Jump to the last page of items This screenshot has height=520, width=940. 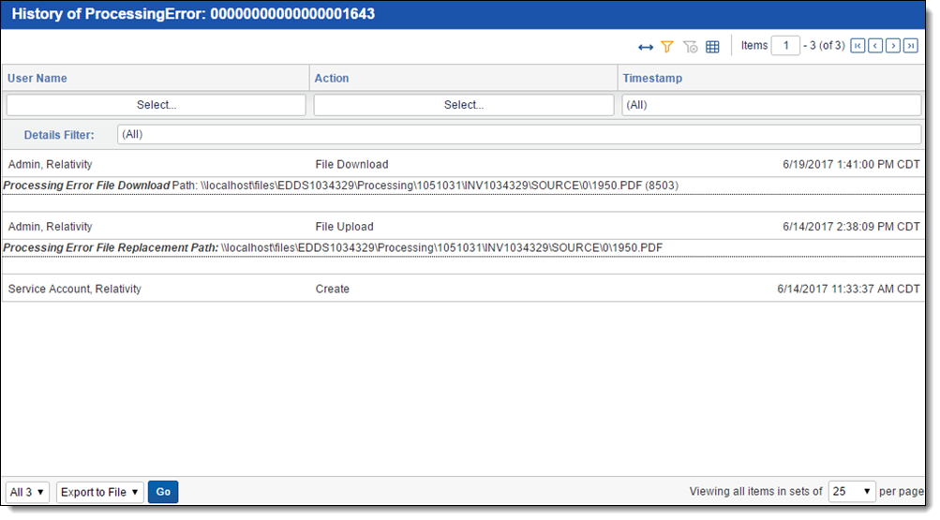tap(911, 46)
